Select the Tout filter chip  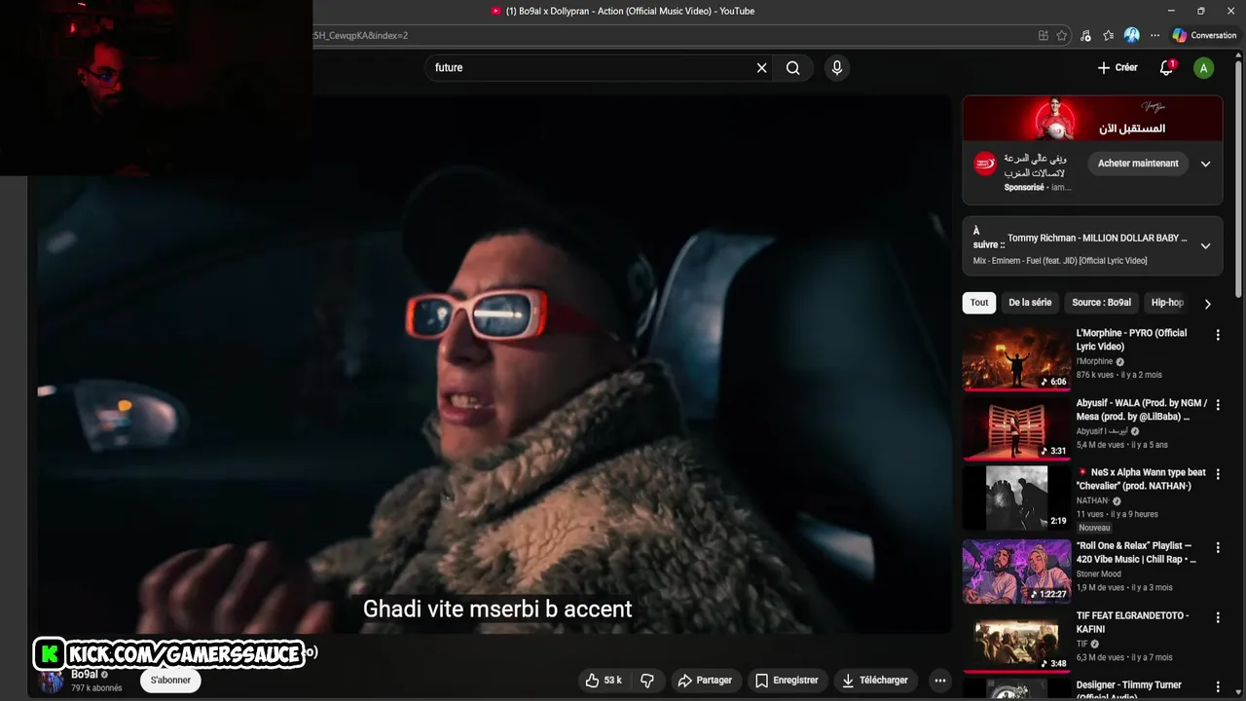[979, 303]
